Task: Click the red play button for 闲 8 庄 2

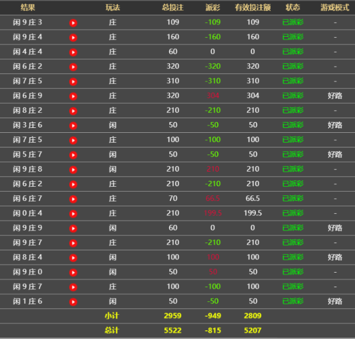Action: coord(73,111)
